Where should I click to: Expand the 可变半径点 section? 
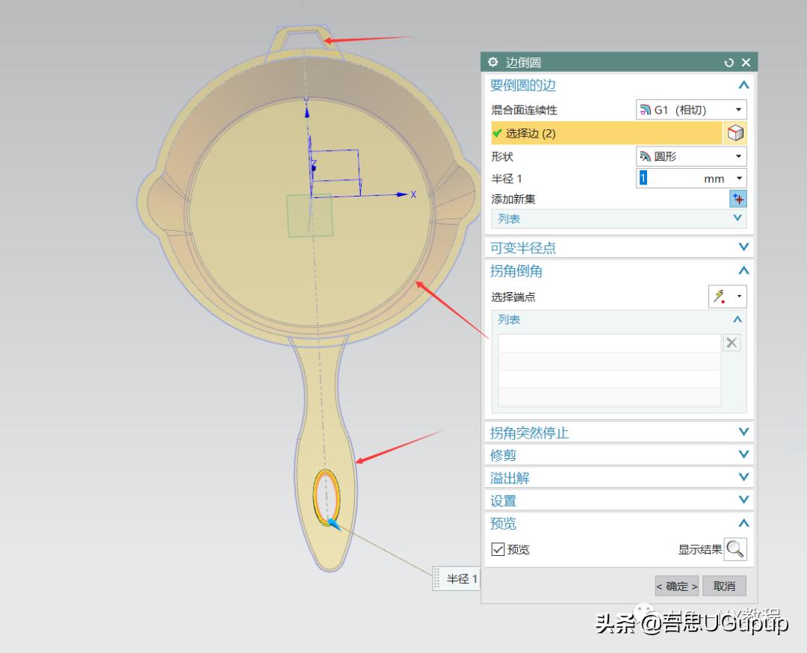743,247
